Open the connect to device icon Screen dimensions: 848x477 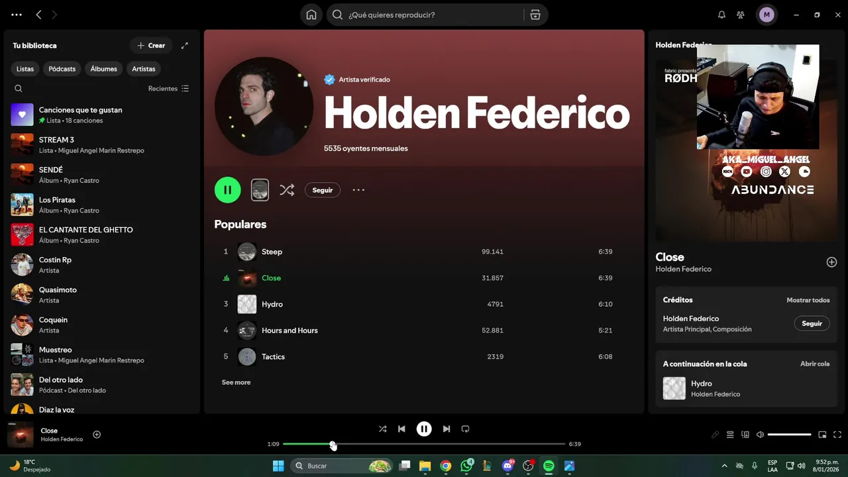click(745, 435)
